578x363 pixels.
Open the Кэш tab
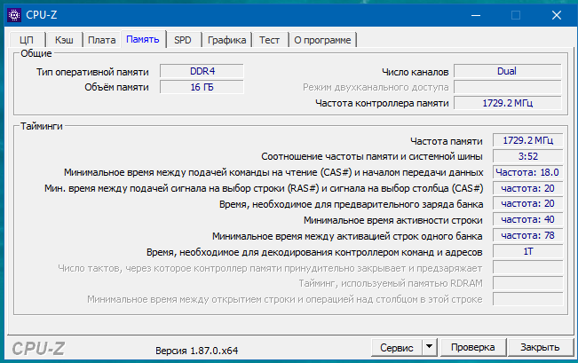pos(64,40)
